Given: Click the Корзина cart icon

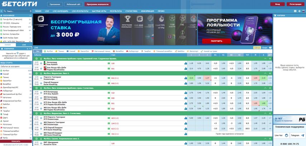Looking at the screenshot, I should pyautogui.click(x=275, y=15).
